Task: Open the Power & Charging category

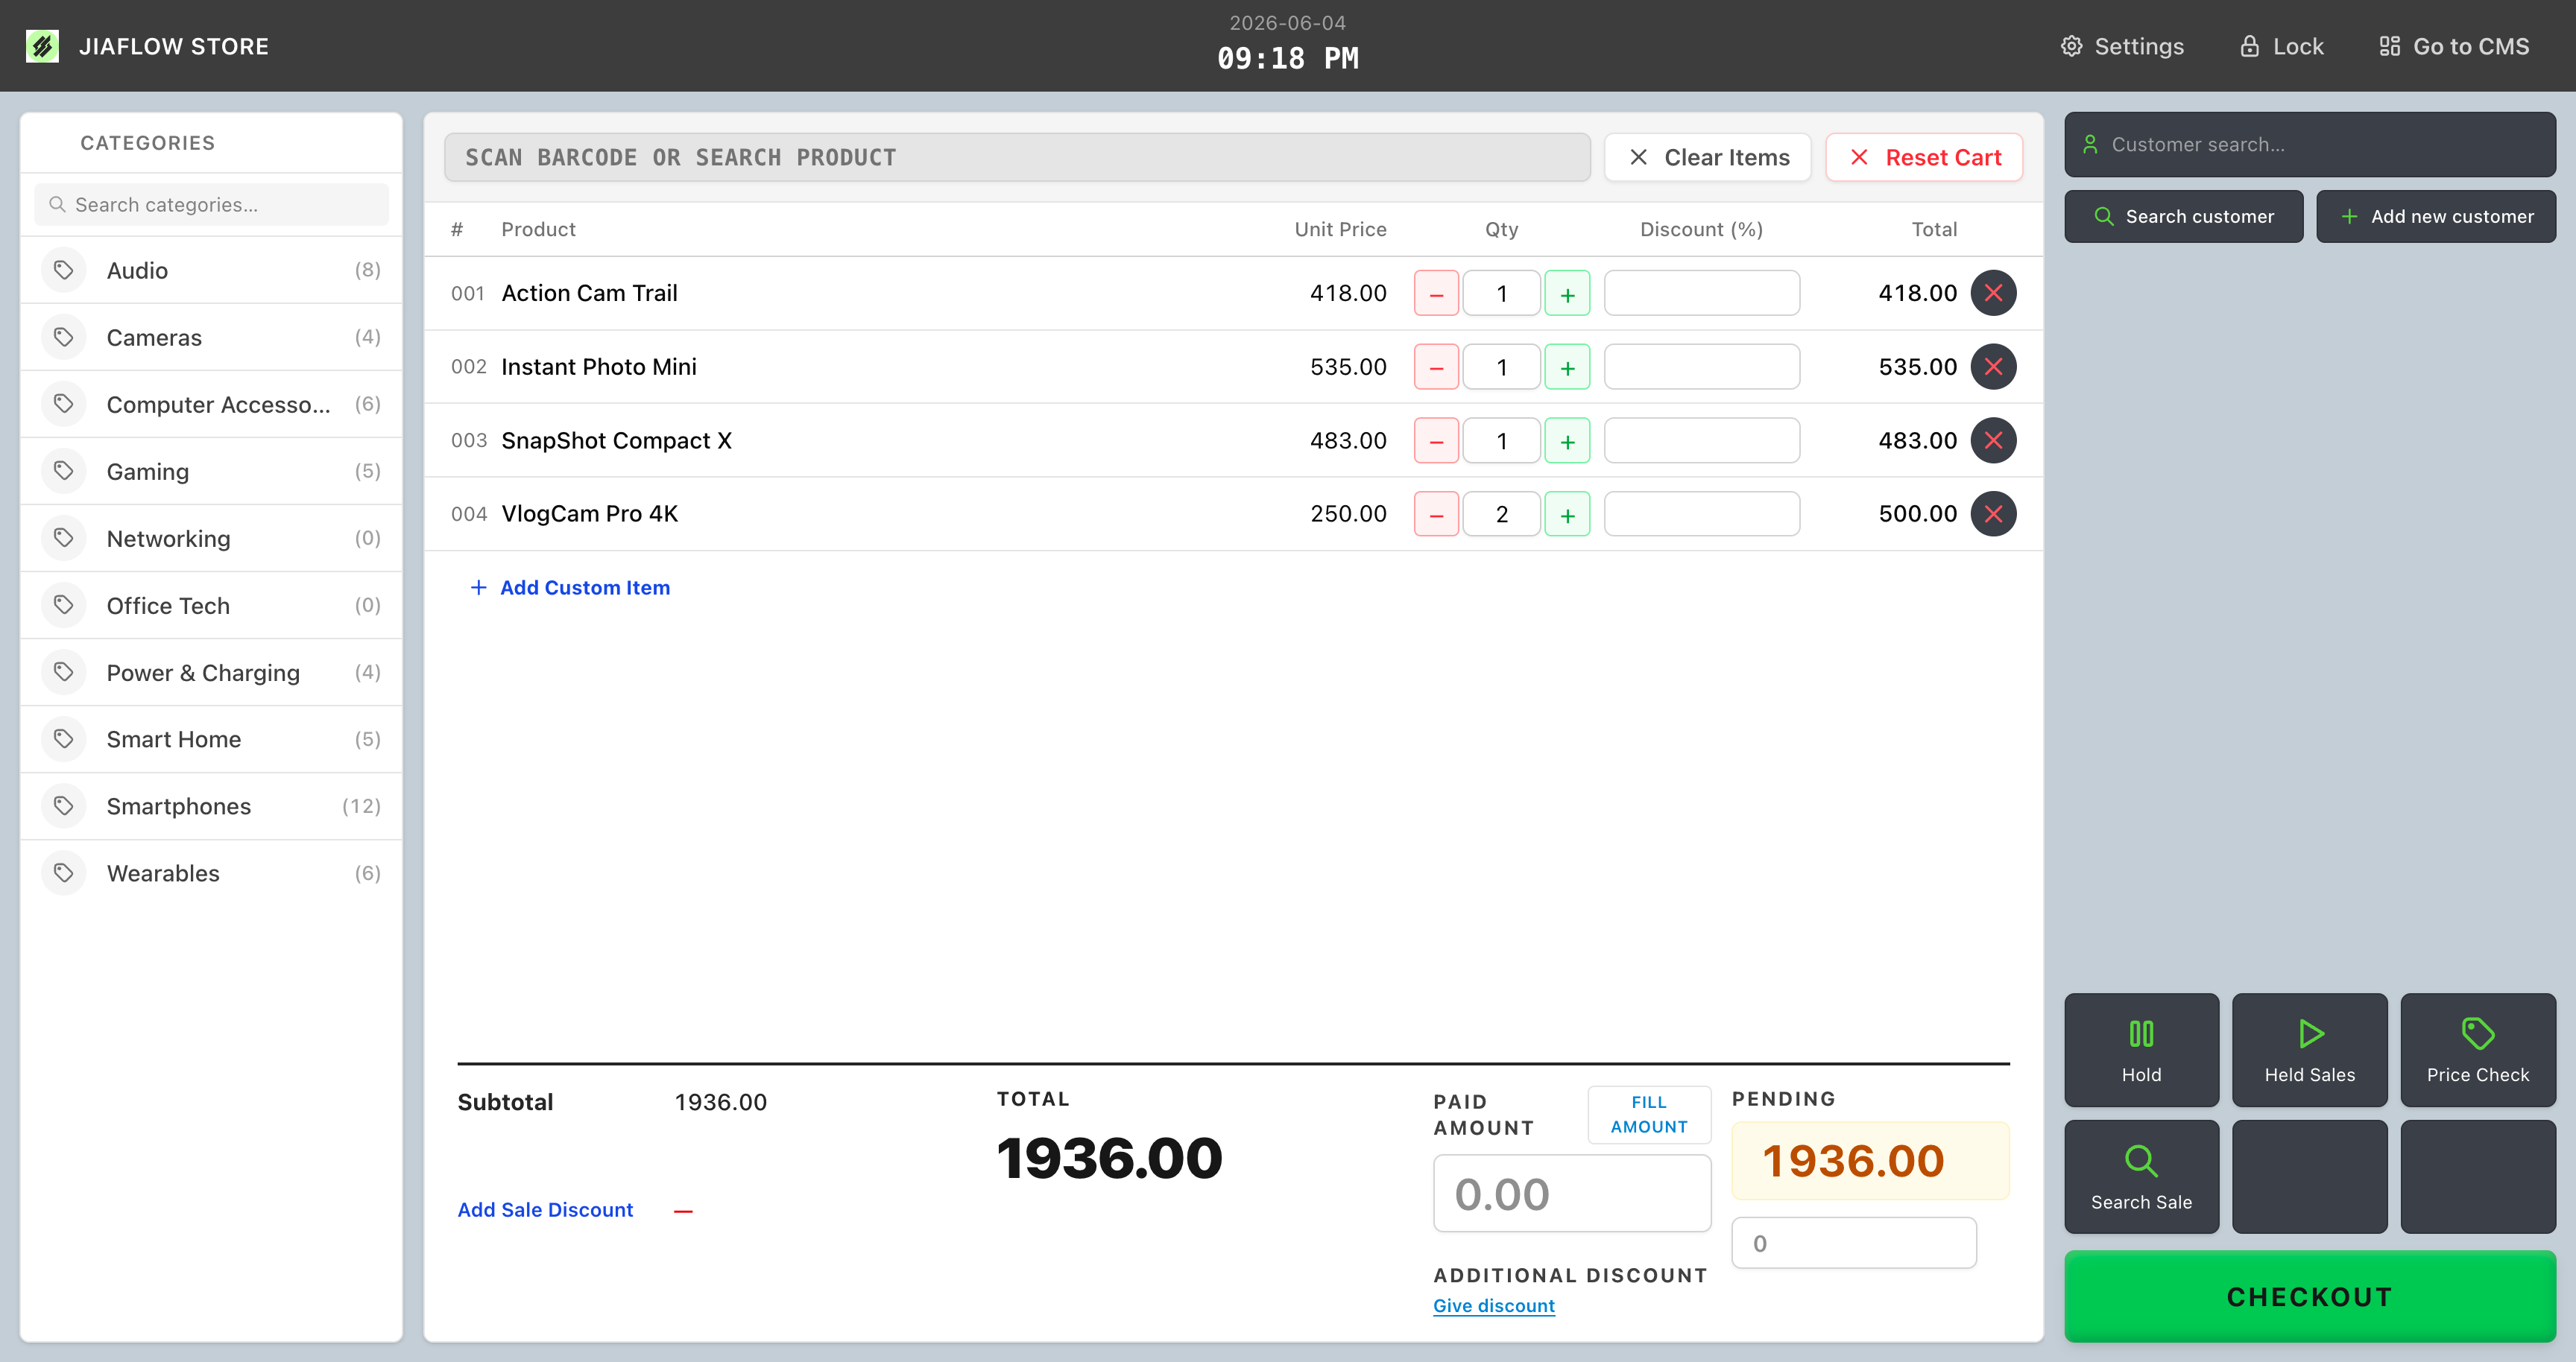Action: tap(211, 671)
